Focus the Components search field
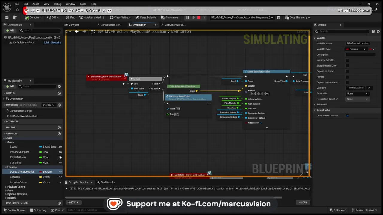 [x=40, y=30]
